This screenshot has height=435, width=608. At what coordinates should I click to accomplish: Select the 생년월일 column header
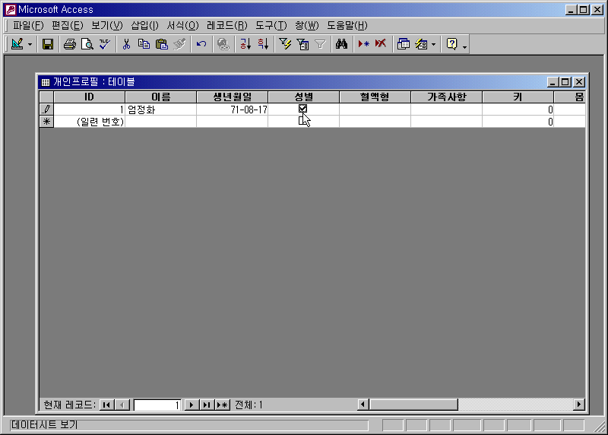233,97
